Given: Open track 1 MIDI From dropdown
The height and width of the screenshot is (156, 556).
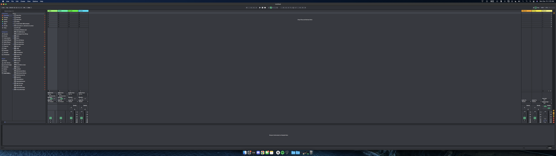Looking at the screenshot, I should click(x=52, y=94).
